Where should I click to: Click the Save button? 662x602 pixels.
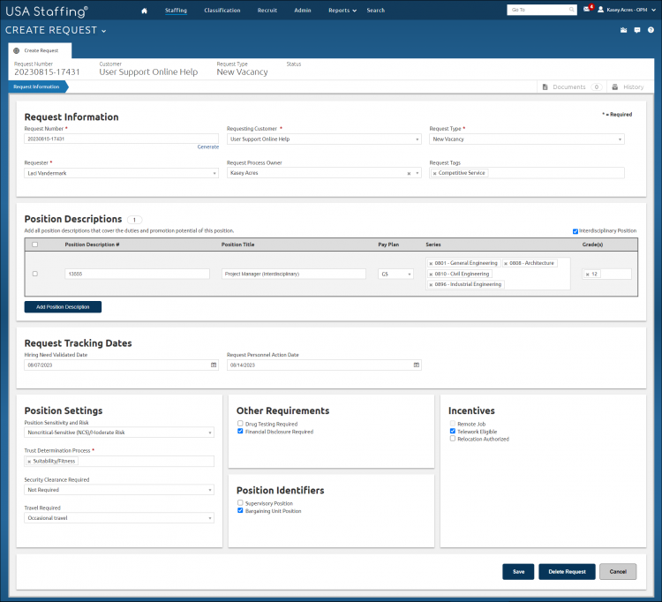(x=518, y=572)
